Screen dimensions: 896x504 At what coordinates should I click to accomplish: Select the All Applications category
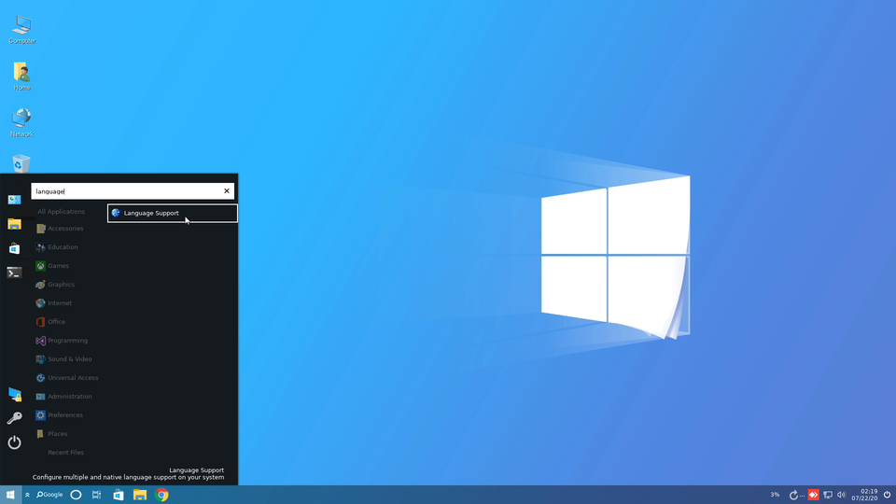[x=62, y=212]
